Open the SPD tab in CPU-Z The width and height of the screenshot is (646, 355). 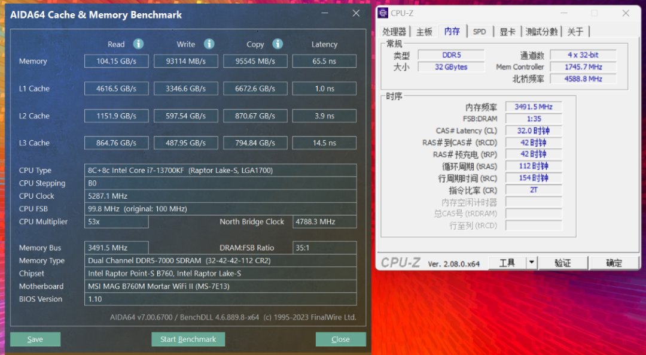(x=480, y=31)
